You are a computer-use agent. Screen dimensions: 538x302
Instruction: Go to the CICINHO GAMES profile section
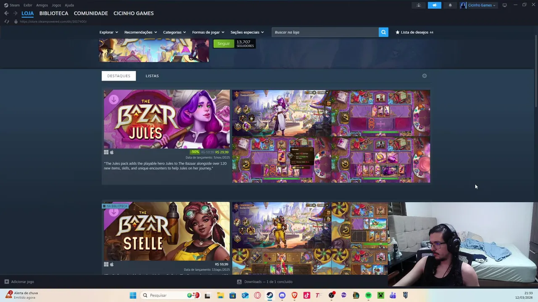tap(134, 13)
